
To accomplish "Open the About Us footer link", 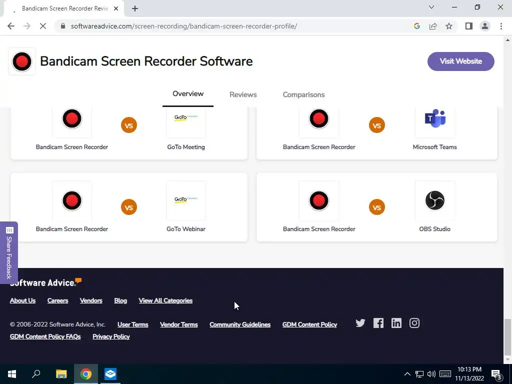I will pyautogui.click(x=22, y=300).
